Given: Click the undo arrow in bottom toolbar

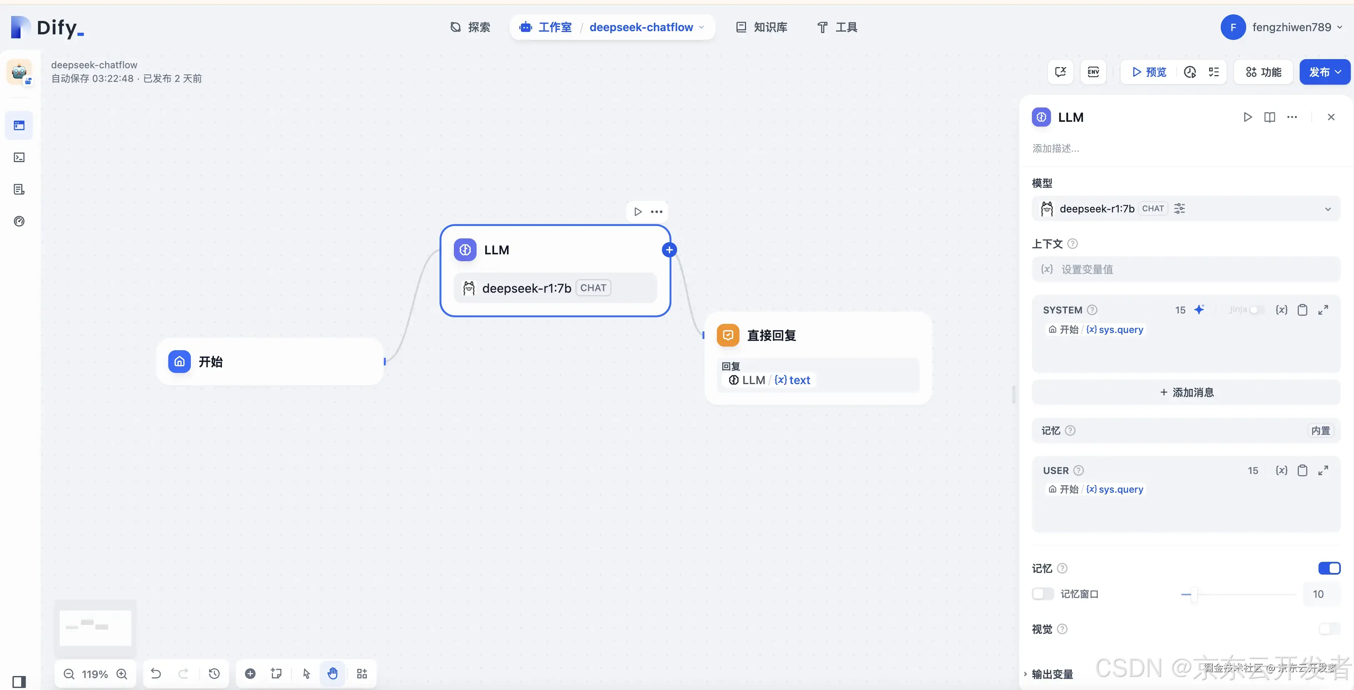Looking at the screenshot, I should [x=156, y=673].
